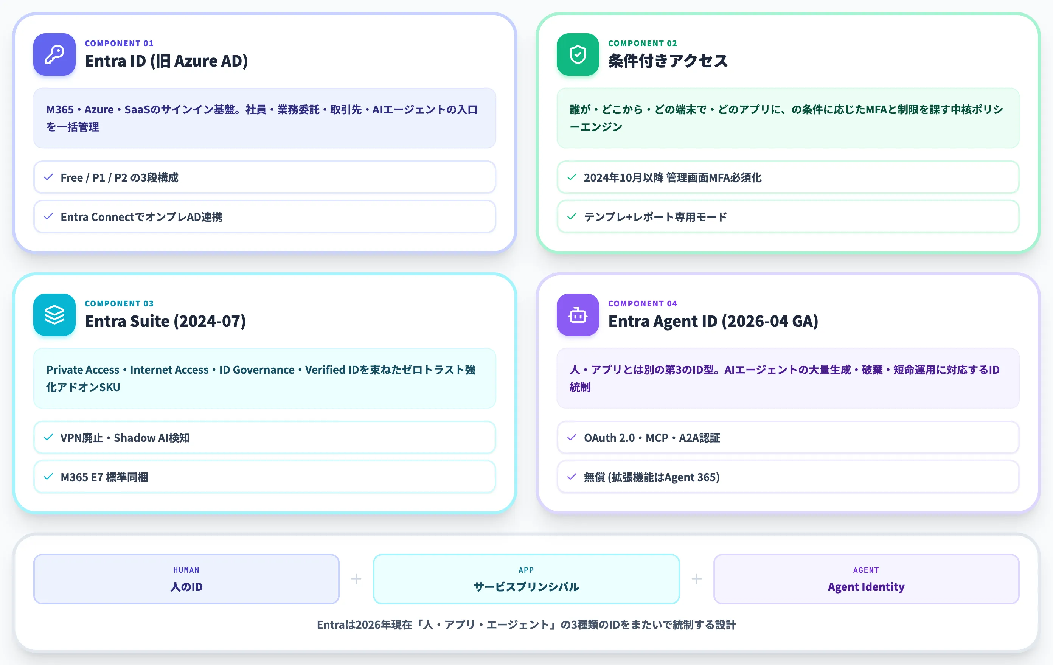The image size is (1053, 665).
Task: Click the OAuth 2.0・MCP・A2A認証 row
Action: coord(788,437)
